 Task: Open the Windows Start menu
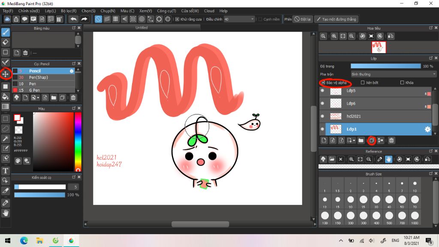click(8, 241)
